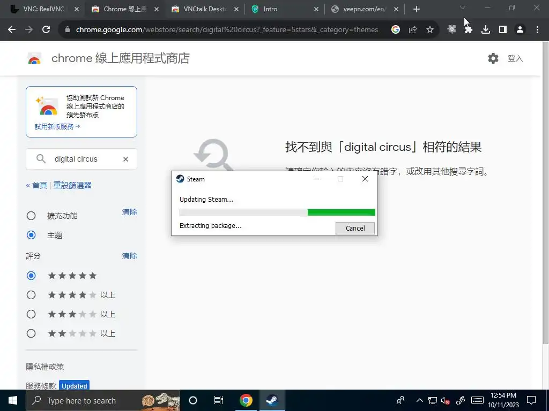
Task: Open the Chrome downloads icon
Action: click(x=486, y=30)
